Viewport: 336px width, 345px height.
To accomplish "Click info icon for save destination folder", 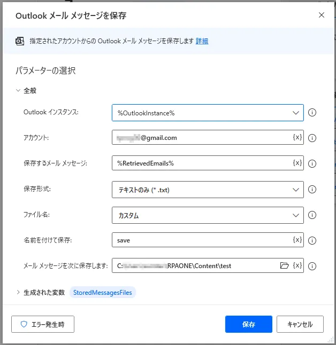I will pyautogui.click(x=312, y=266).
